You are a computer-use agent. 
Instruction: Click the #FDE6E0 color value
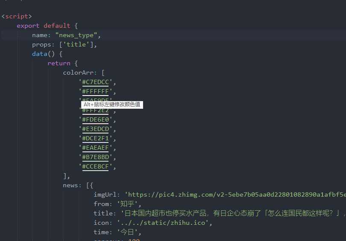pyautogui.click(x=97, y=119)
